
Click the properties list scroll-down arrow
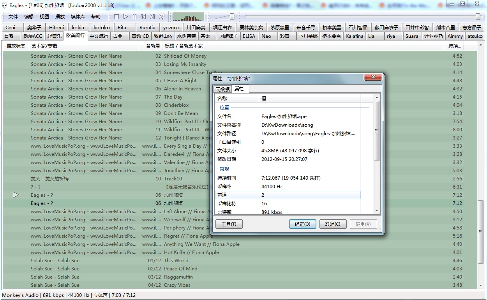[376, 210]
